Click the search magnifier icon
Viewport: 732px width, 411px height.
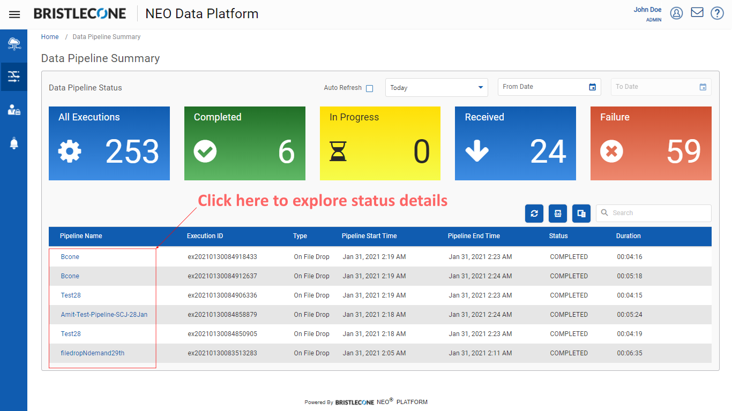604,212
